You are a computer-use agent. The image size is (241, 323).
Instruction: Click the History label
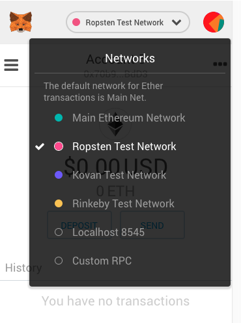(x=23, y=268)
